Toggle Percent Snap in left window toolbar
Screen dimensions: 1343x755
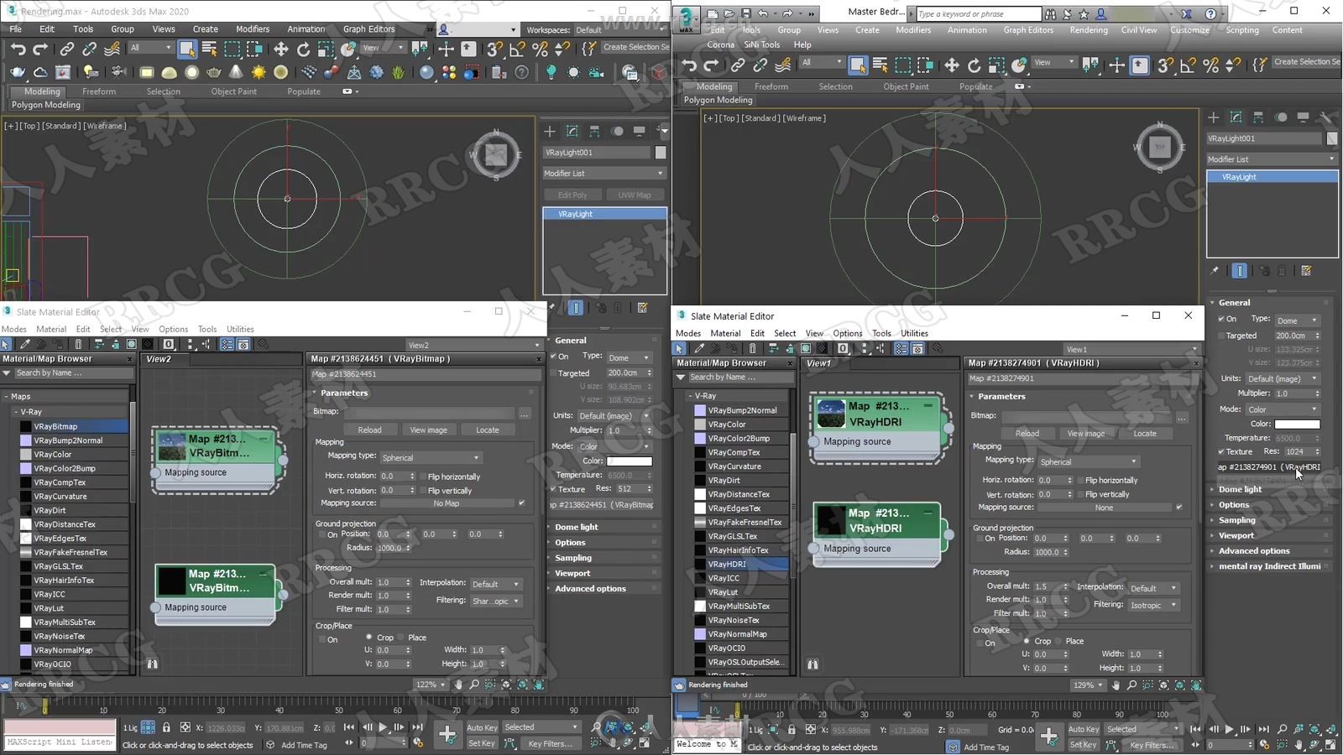click(x=540, y=49)
